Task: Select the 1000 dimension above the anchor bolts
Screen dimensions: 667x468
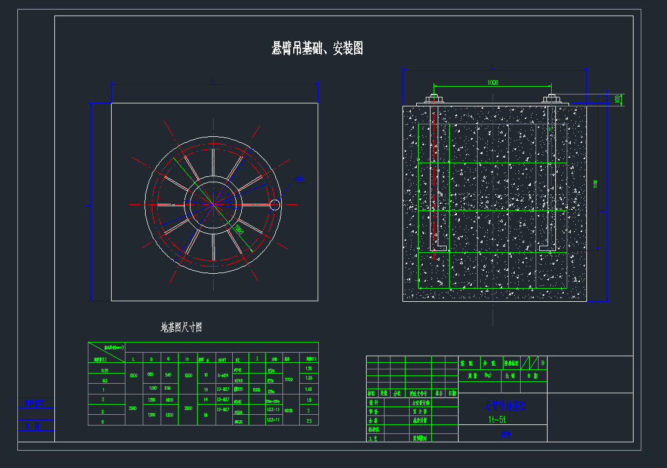Action: point(492,83)
